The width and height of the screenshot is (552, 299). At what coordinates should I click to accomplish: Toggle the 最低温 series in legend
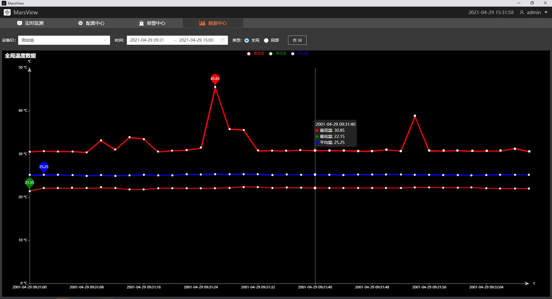[x=277, y=53]
